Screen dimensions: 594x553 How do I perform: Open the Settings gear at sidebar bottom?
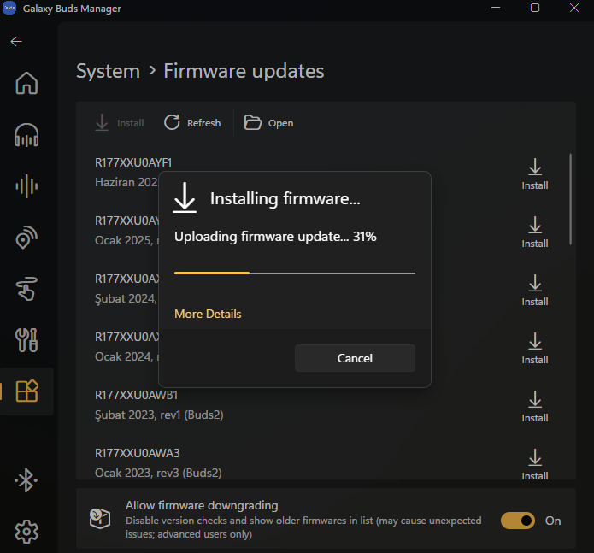click(x=26, y=532)
